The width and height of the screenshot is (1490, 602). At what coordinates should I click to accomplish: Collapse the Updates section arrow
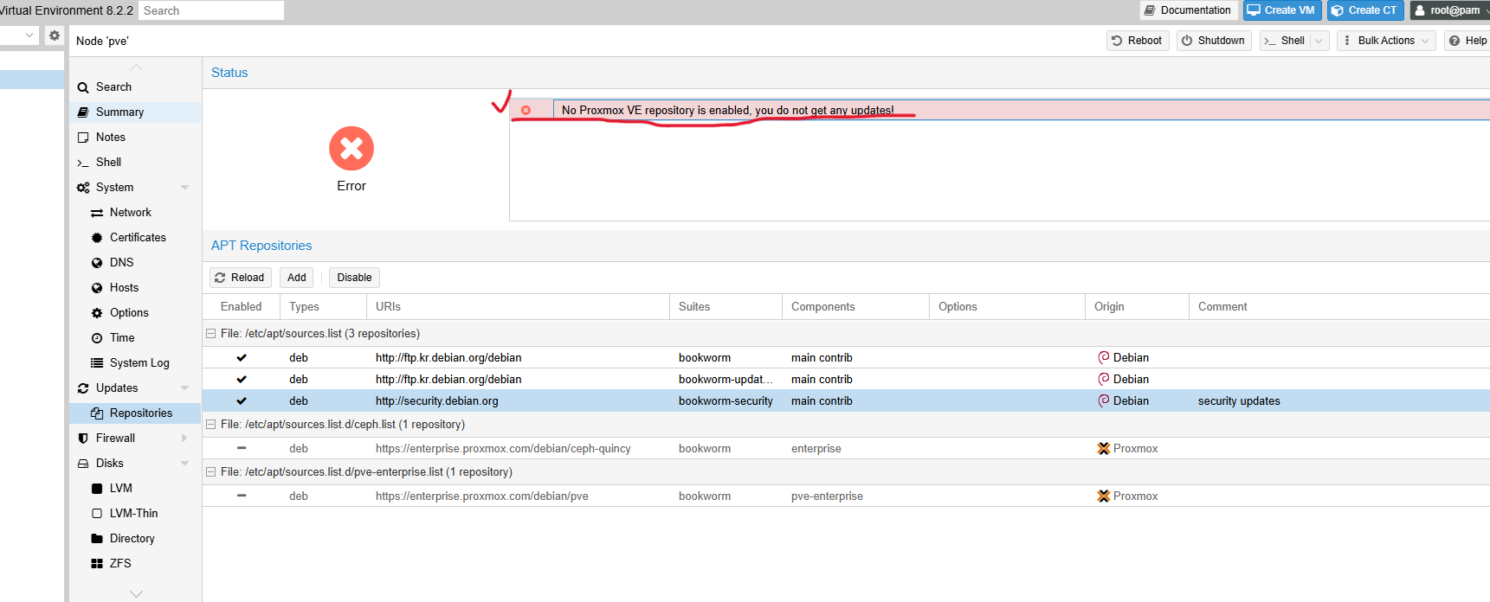[184, 388]
